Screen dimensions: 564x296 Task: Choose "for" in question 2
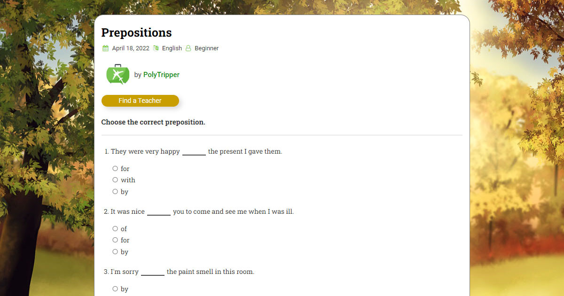[115, 240]
